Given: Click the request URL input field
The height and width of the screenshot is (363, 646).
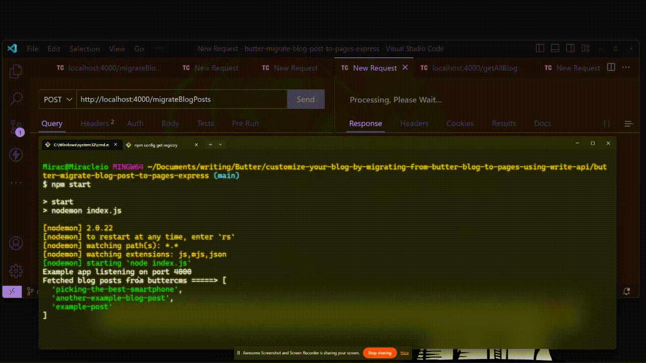Looking at the screenshot, I should coord(182,99).
